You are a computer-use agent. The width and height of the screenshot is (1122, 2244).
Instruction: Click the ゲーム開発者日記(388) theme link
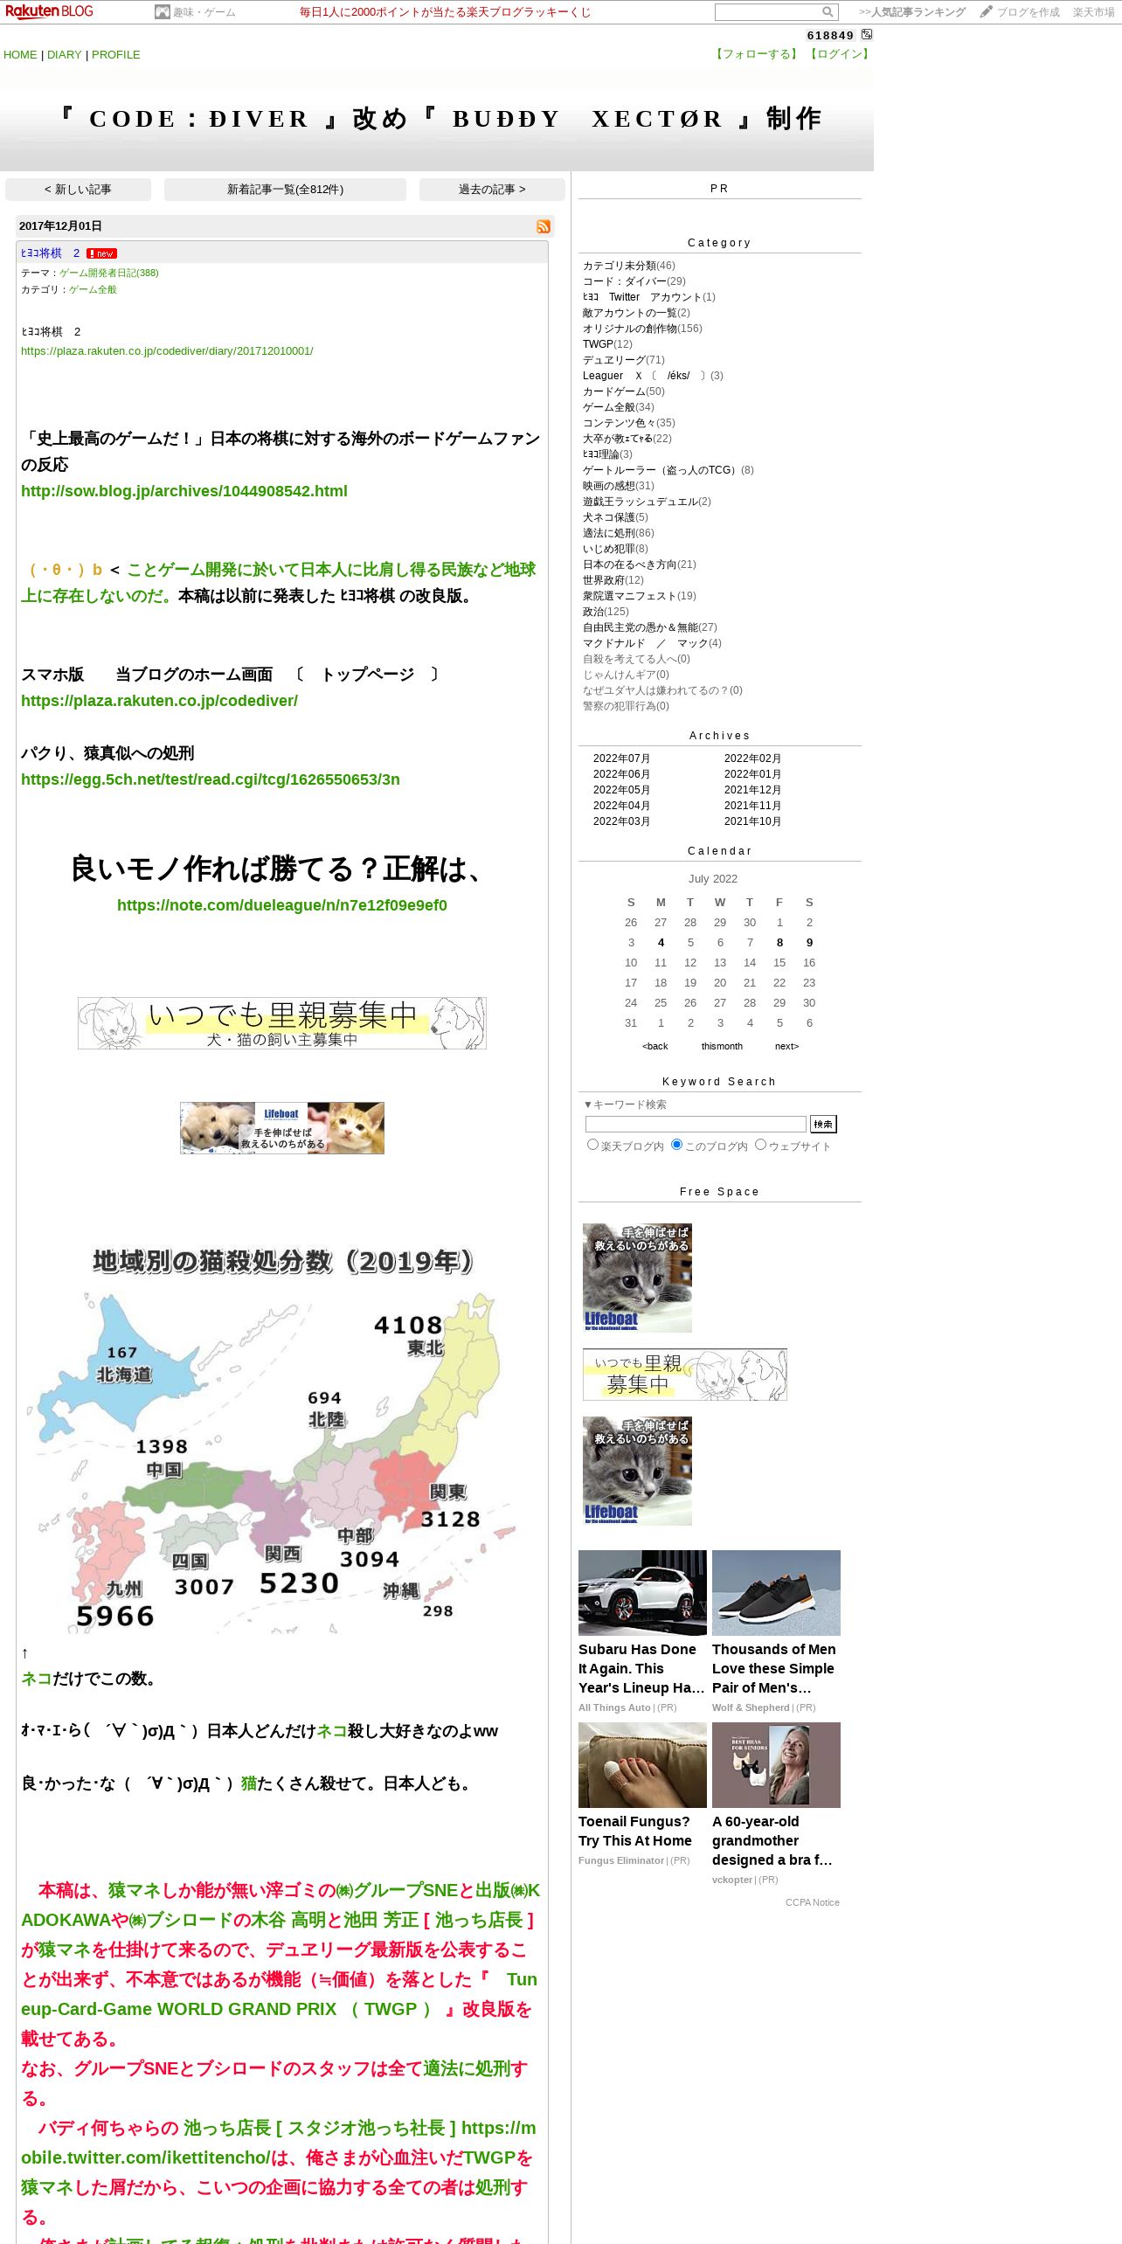point(109,273)
